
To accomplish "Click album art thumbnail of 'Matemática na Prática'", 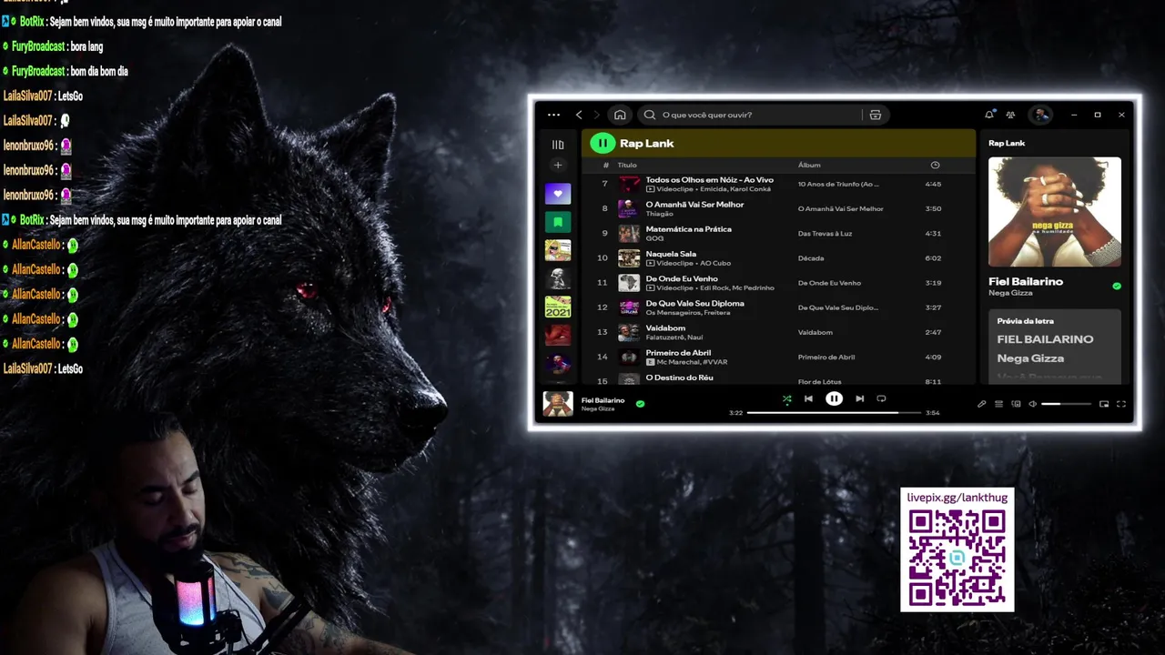I will coord(629,234).
